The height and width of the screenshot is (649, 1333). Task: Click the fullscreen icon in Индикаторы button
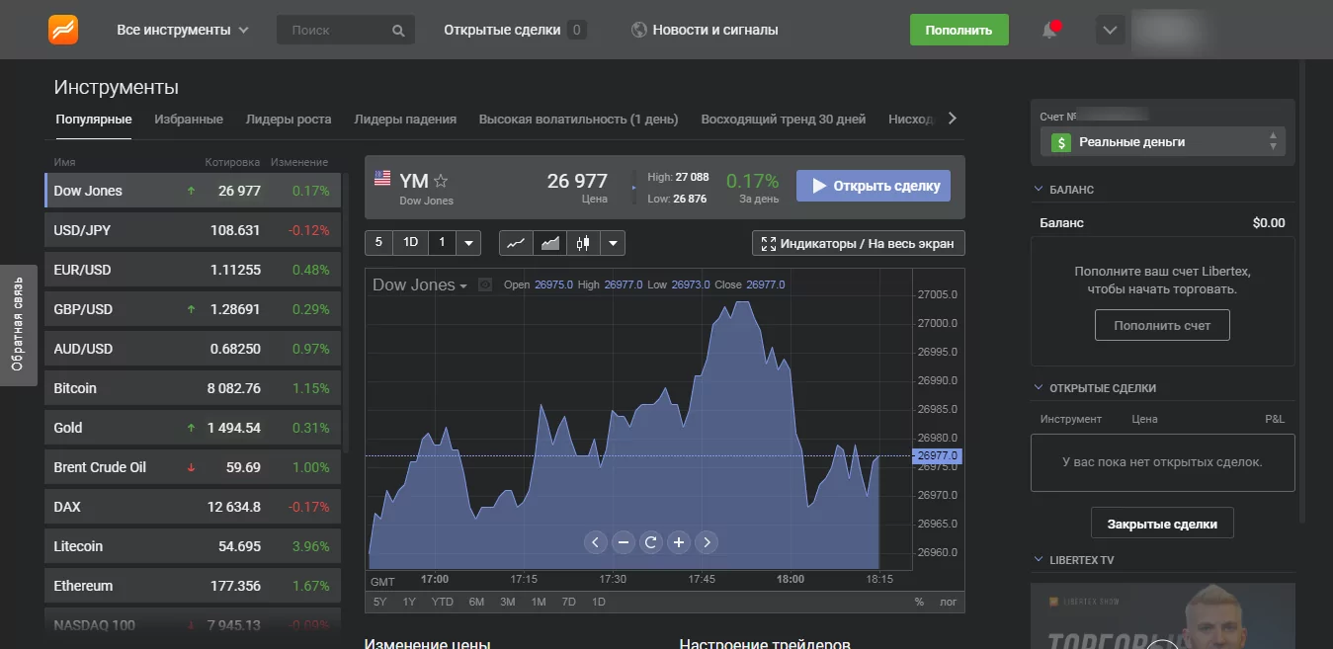(769, 243)
